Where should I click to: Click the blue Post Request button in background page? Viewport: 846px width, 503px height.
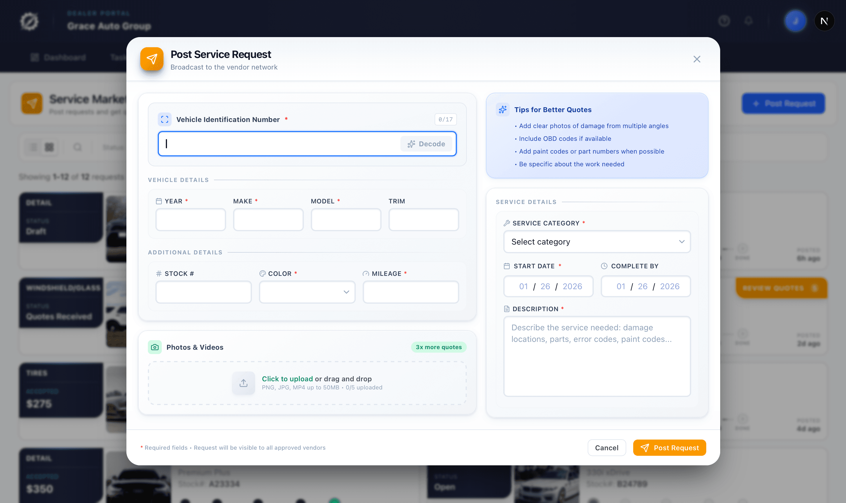pos(783,103)
